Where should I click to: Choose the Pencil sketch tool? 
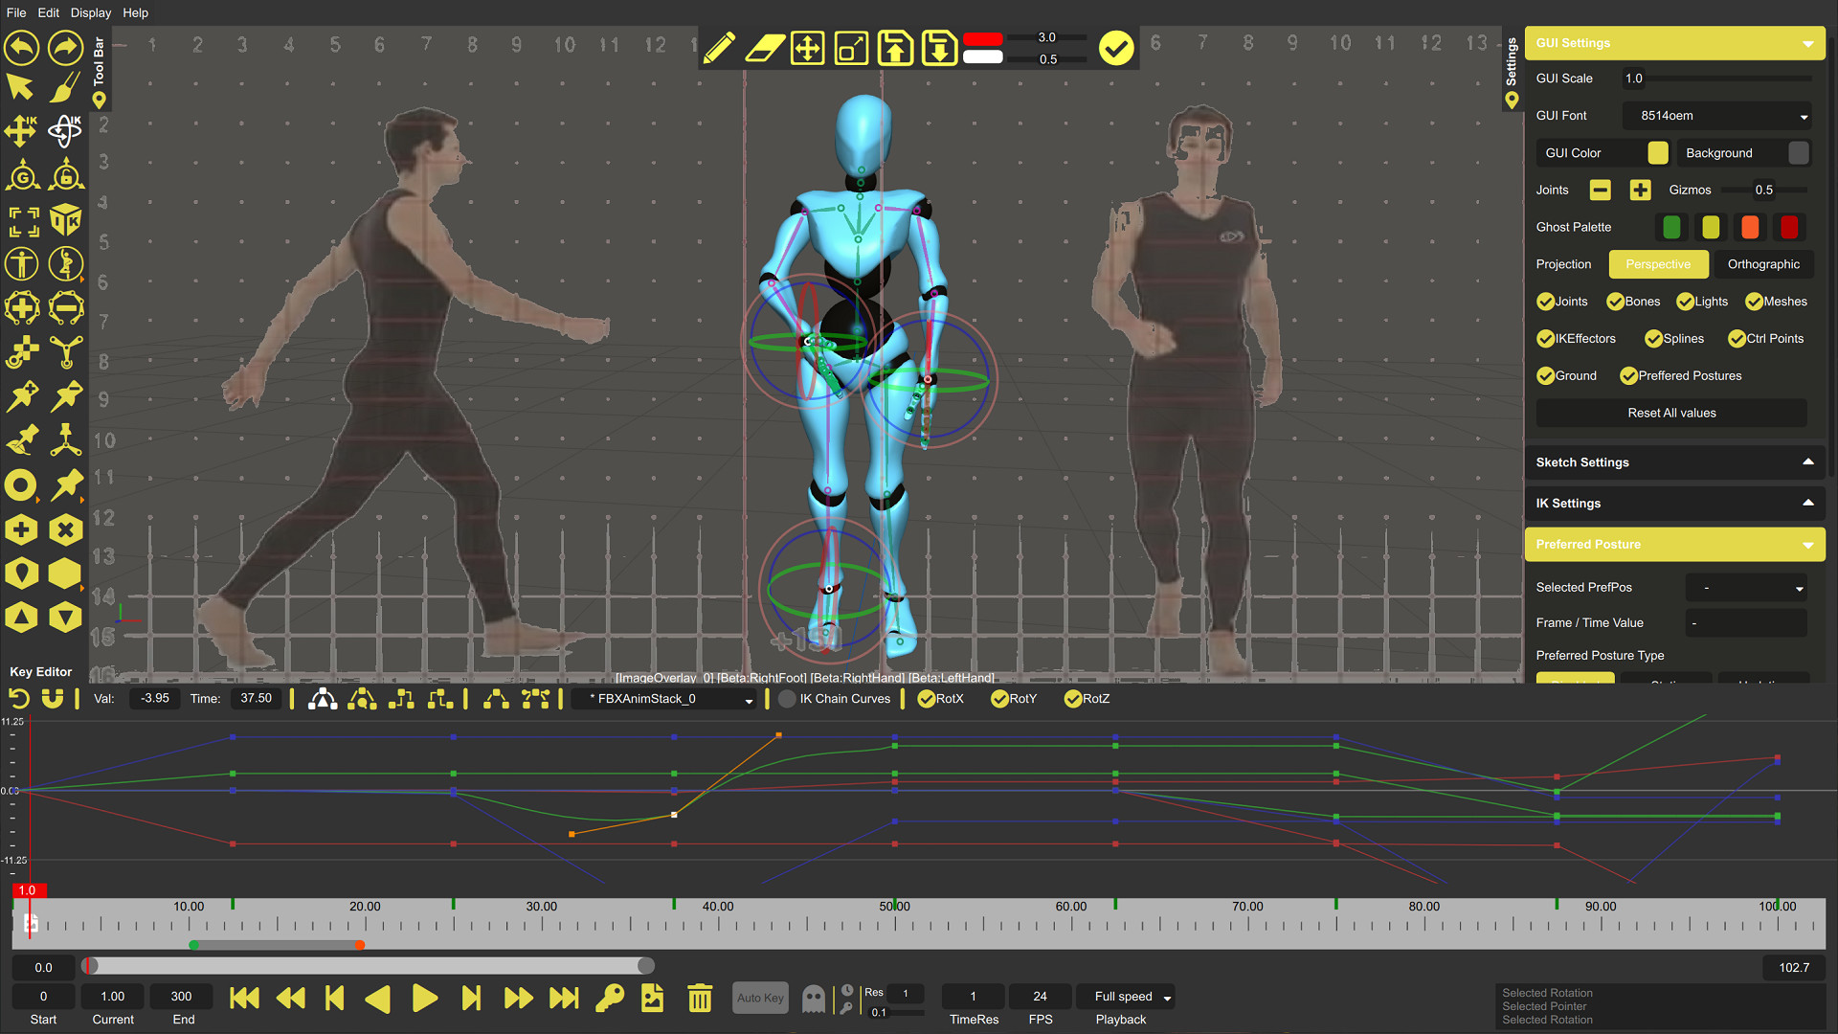pos(719,48)
